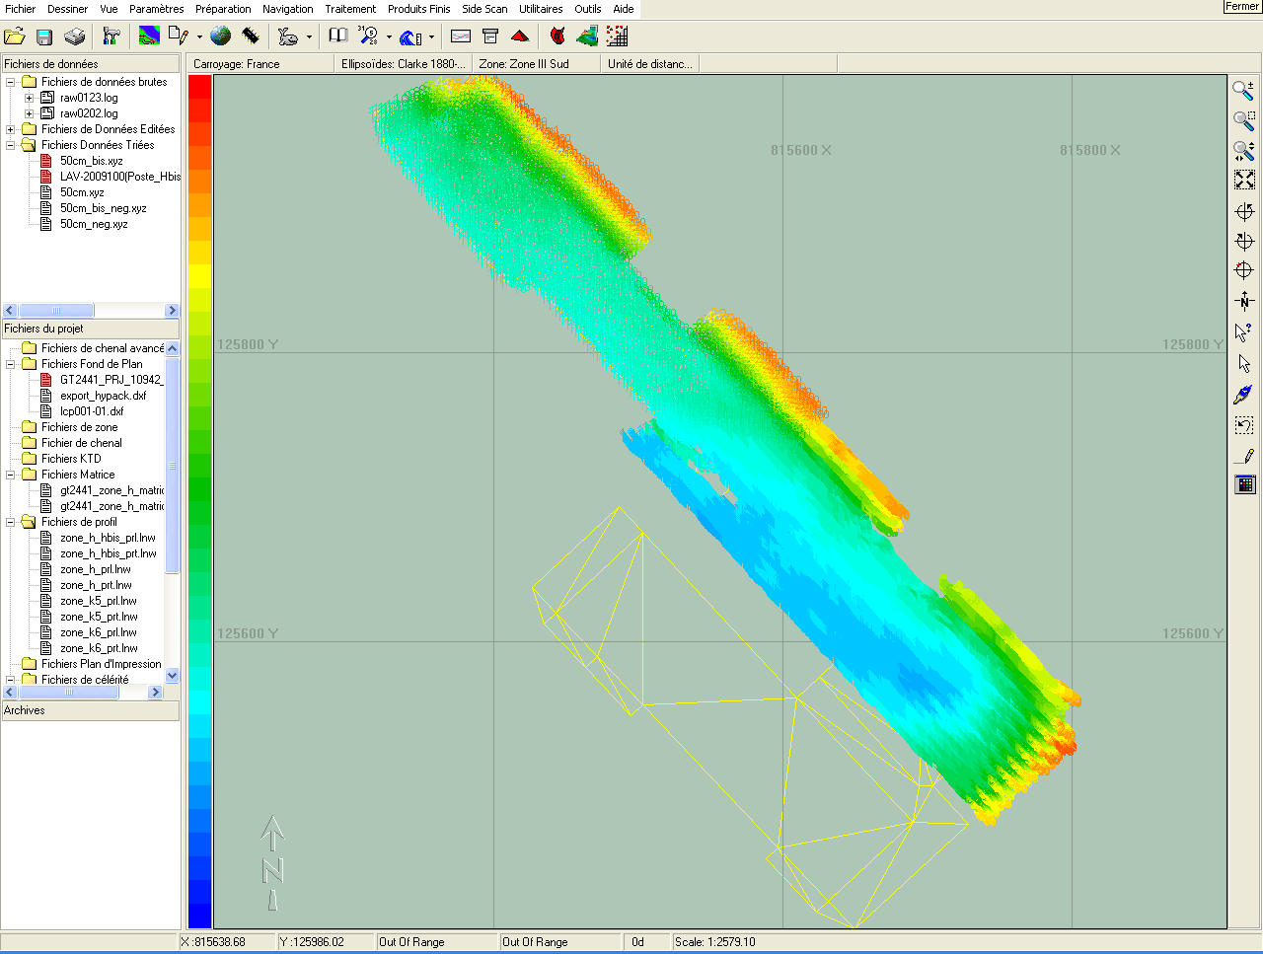Expand Fichiers de Données Editées folder
Viewport: 1263px width, 954px height.
tap(11, 129)
